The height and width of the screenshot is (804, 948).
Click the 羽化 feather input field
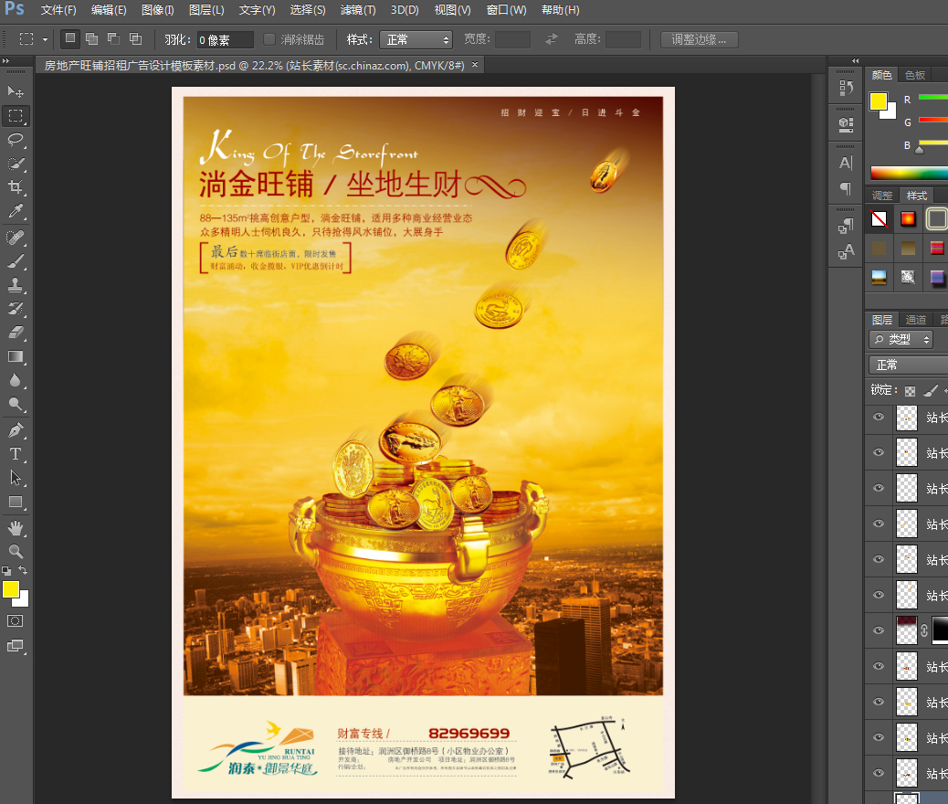(226, 39)
